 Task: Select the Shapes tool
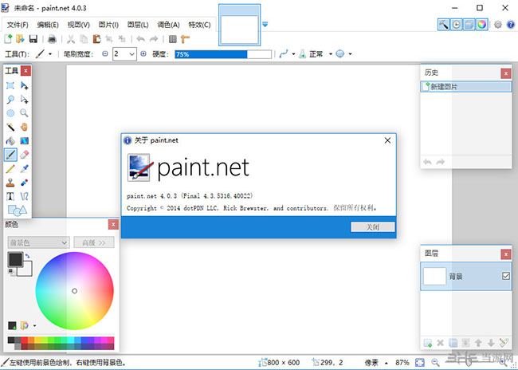point(18,210)
